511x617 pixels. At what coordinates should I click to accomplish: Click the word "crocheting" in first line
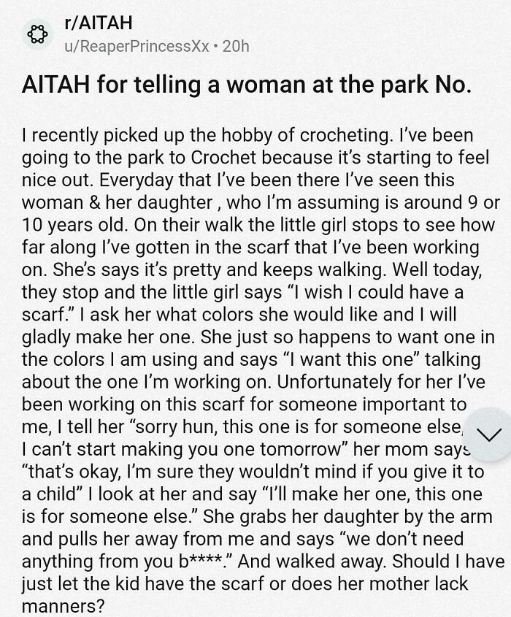[x=346, y=135]
